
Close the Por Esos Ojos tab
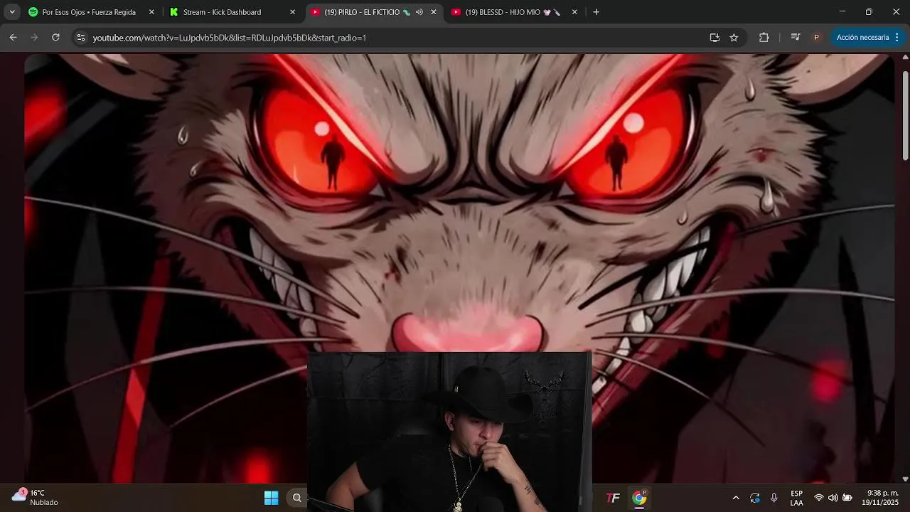(151, 12)
